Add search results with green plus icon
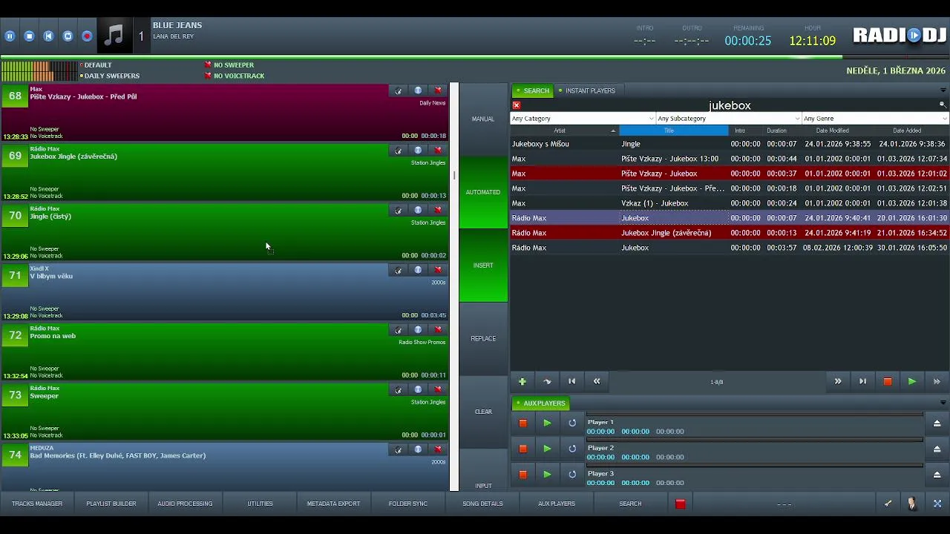Image resolution: width=950 pixels, height=534 pixels. click(522, 382)
